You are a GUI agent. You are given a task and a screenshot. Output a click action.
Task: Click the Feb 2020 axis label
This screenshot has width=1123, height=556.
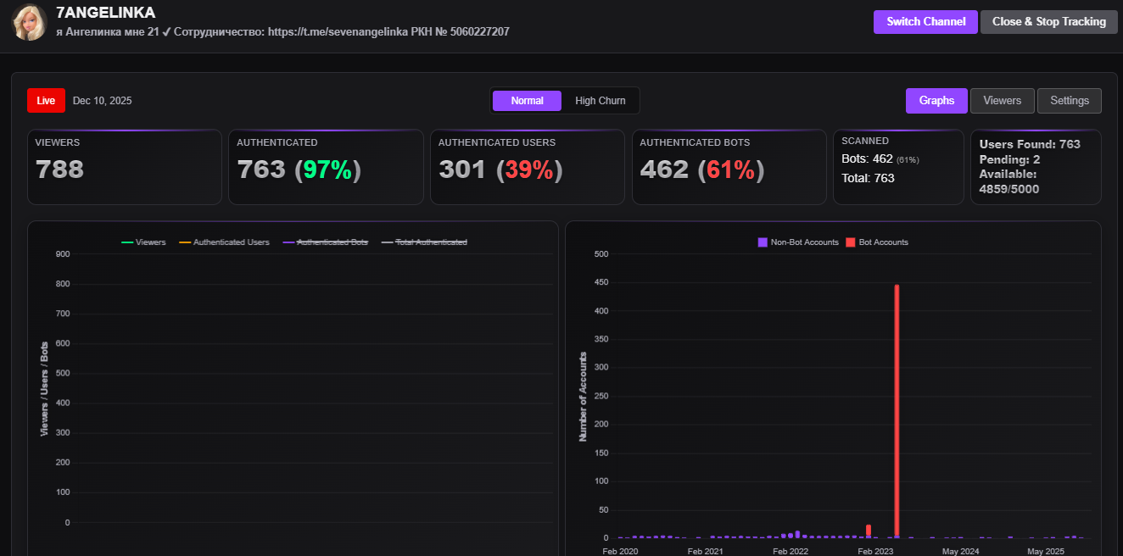click(x=620, y=551)
